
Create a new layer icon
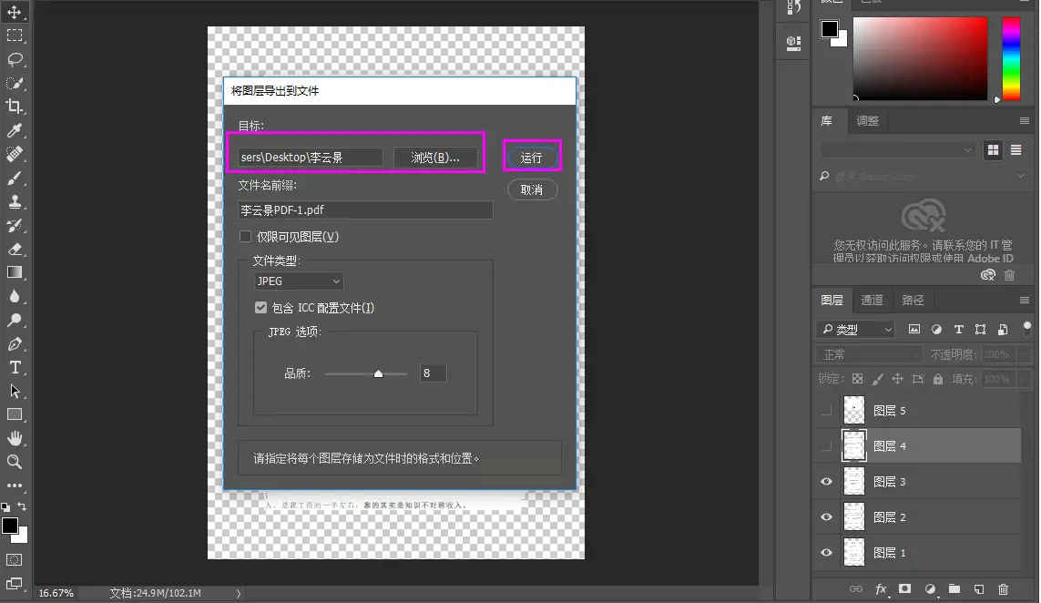coord(978,589)
